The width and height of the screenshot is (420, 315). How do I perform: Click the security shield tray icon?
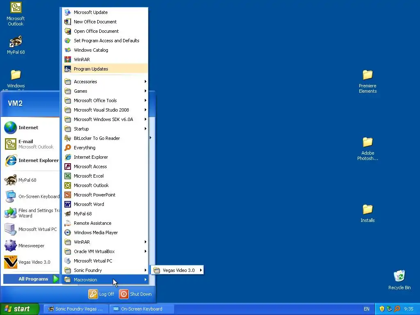coord(382,309)
